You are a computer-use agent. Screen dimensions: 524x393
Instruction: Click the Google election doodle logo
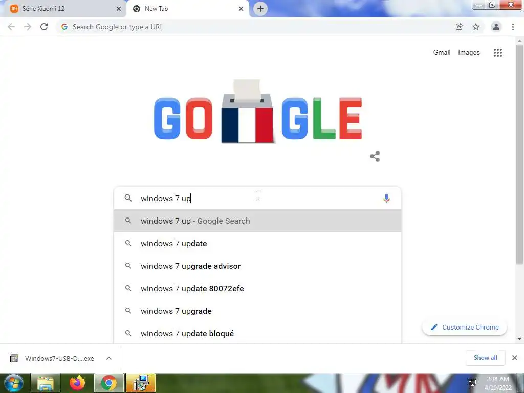[258, 112]
